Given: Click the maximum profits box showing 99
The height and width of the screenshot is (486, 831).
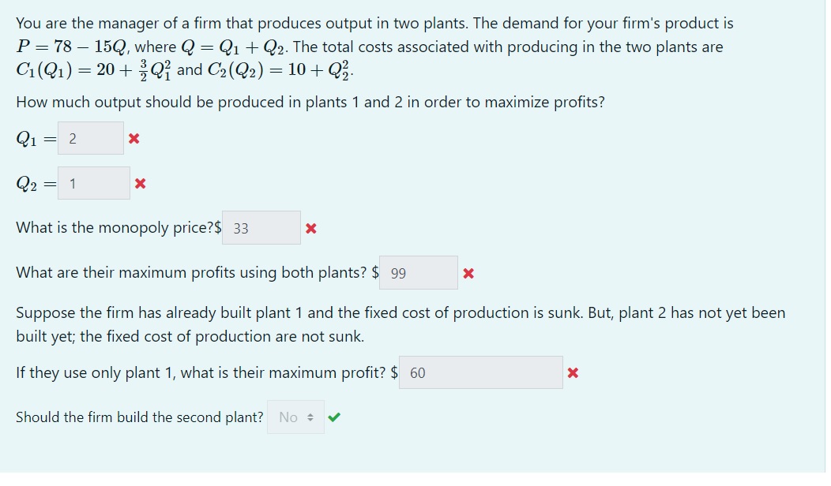Looking at the screenshot, I should click(x=419, y=273).
